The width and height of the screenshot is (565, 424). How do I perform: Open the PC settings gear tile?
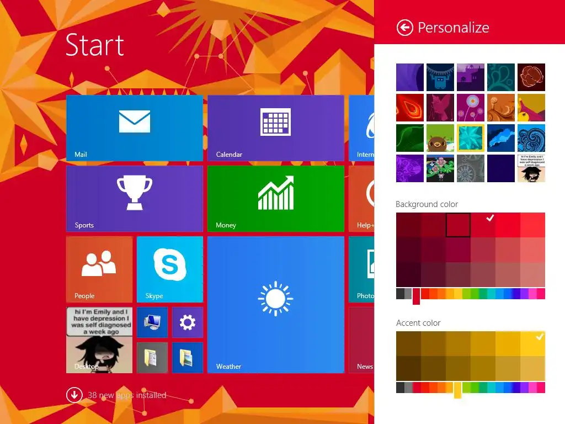tap(188, 322)
